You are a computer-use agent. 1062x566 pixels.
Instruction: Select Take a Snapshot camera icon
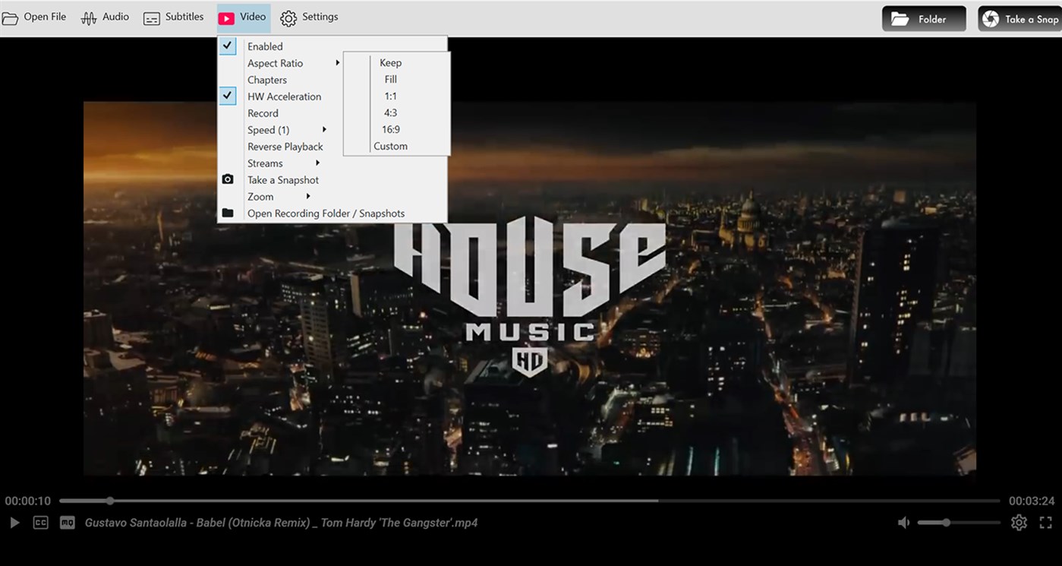pos(282,179)
